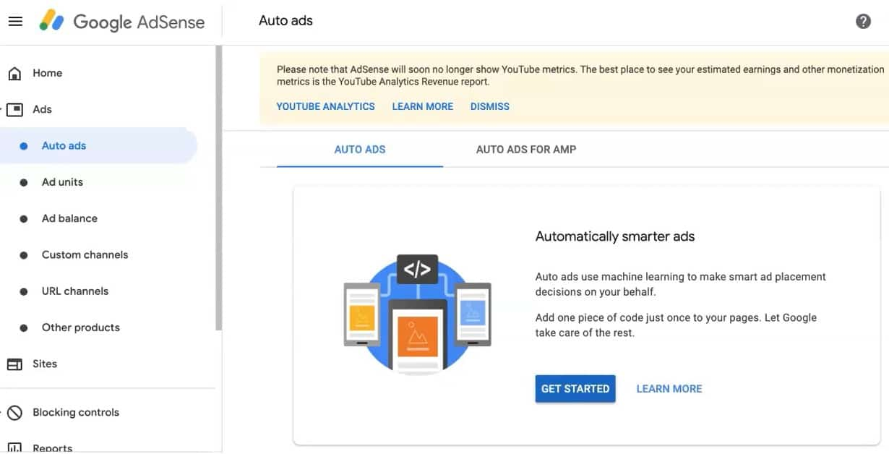889x454 pixels.
Task: Click the Reports chart icon
Action: pos(14,448)
